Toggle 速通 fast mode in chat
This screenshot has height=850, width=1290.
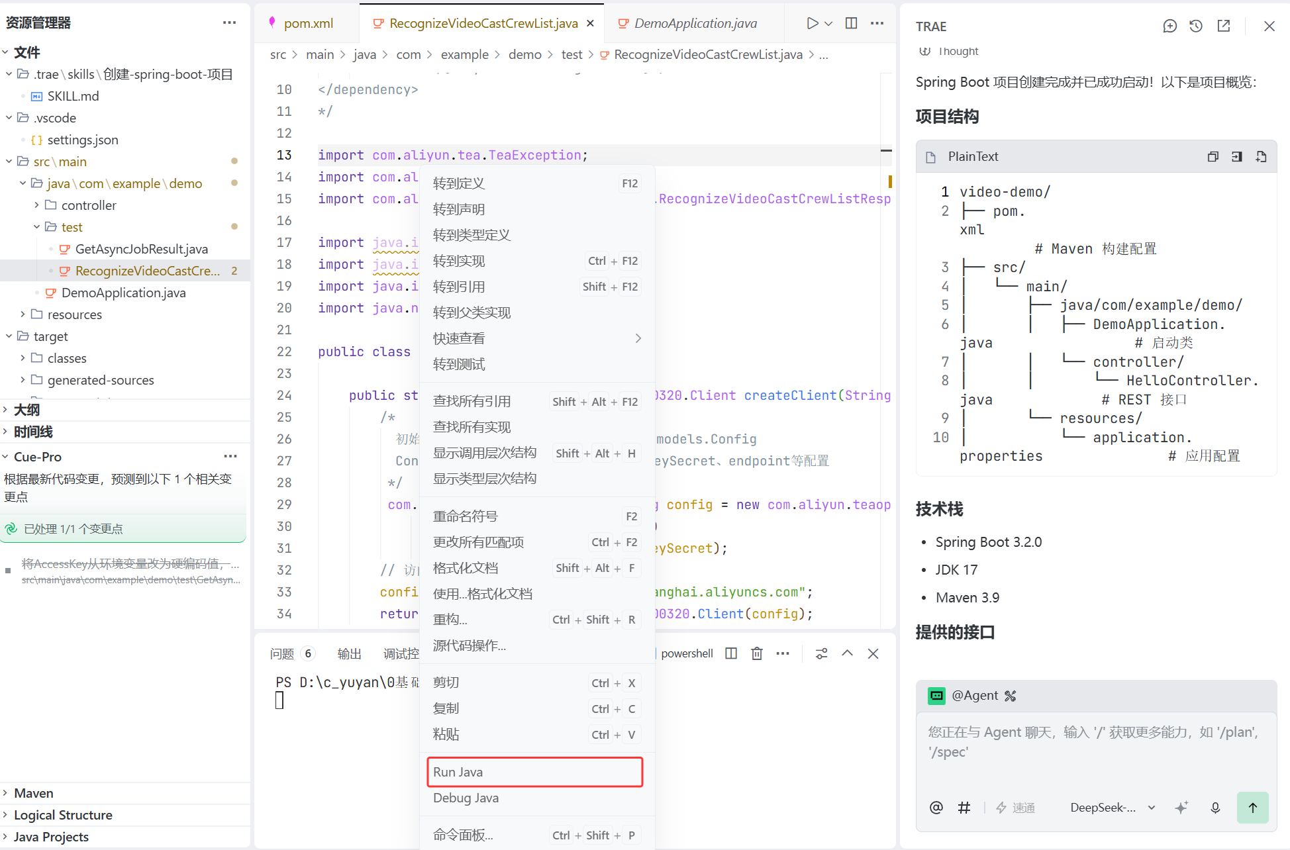tap(1016, 808)
